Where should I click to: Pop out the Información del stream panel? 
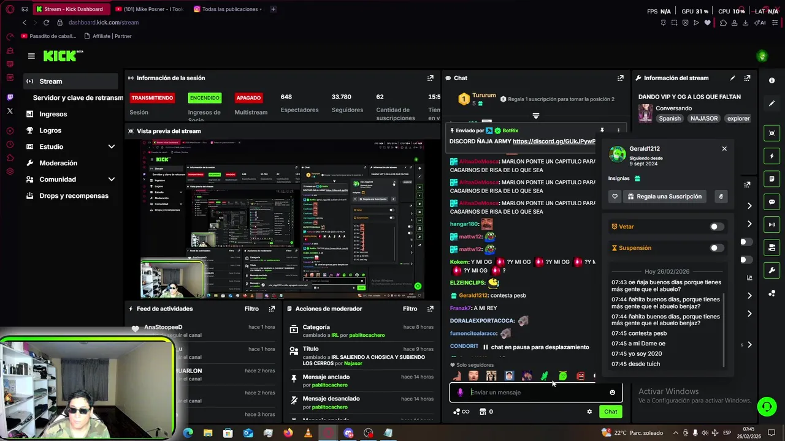pyautogui.click(x=747, y=78)
